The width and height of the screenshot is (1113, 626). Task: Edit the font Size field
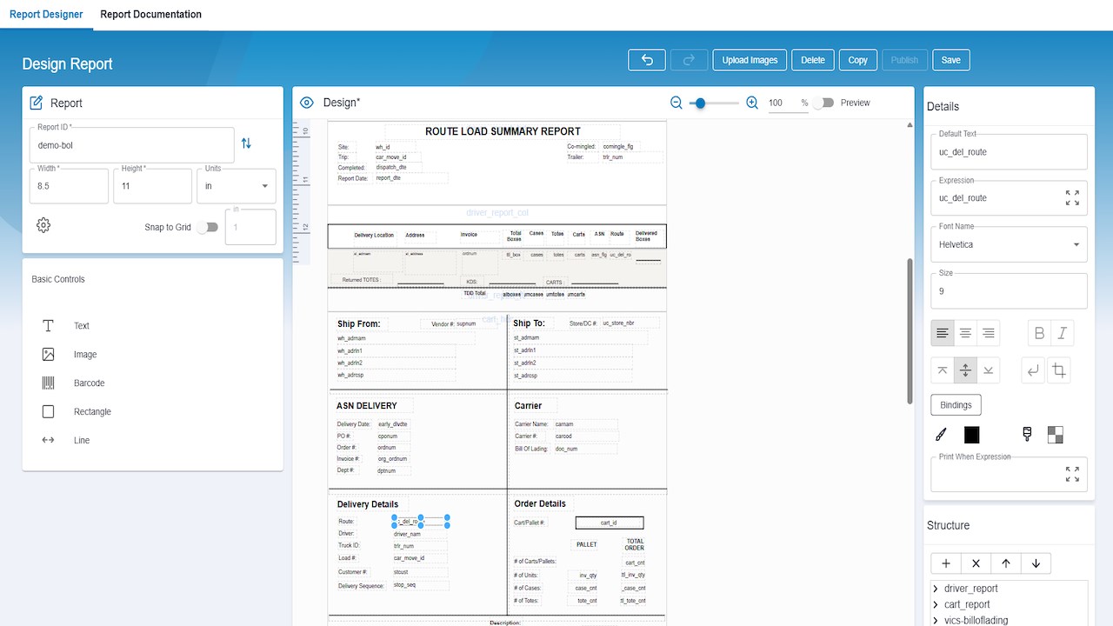click(x=1009, y=291)
